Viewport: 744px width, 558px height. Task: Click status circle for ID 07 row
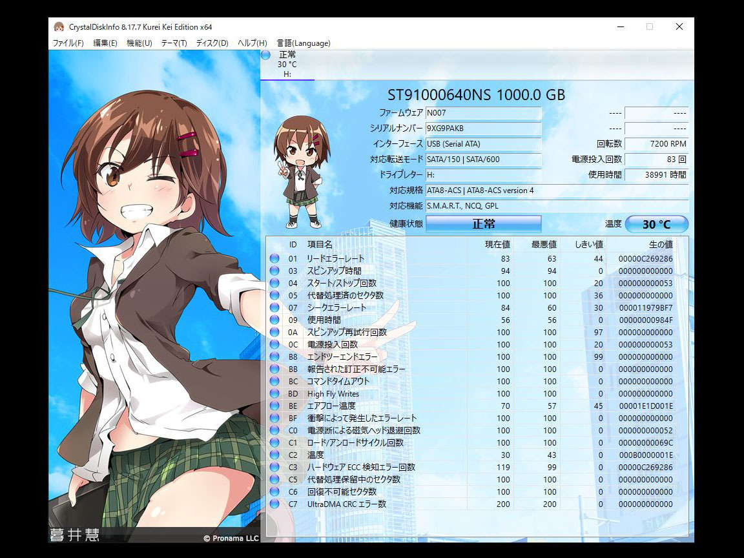[274, 307]
